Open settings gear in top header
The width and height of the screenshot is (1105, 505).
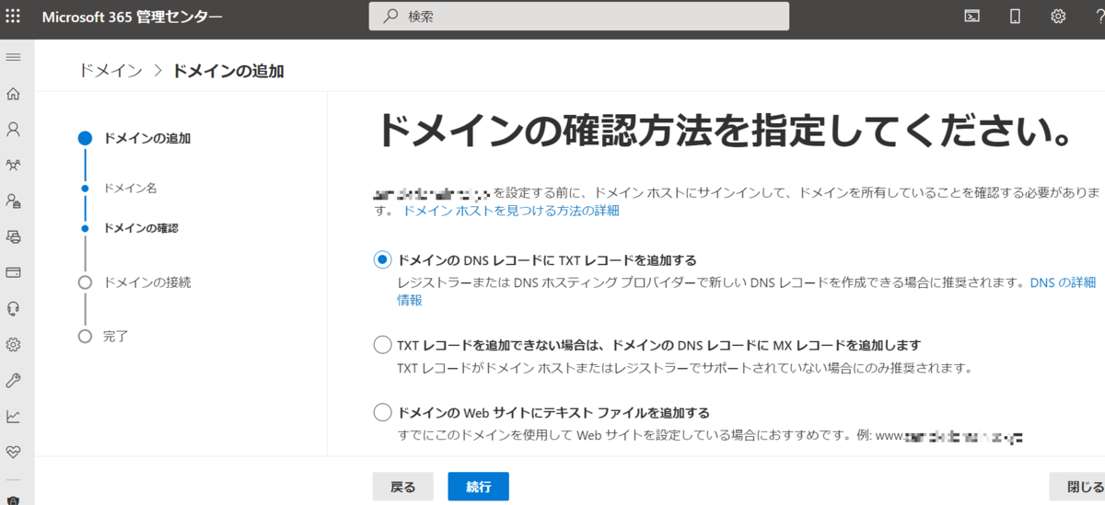1059,16
